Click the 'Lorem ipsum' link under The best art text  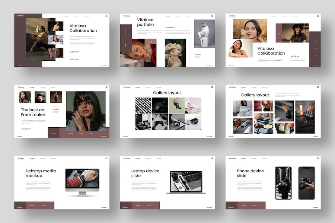tap(26, 129)
